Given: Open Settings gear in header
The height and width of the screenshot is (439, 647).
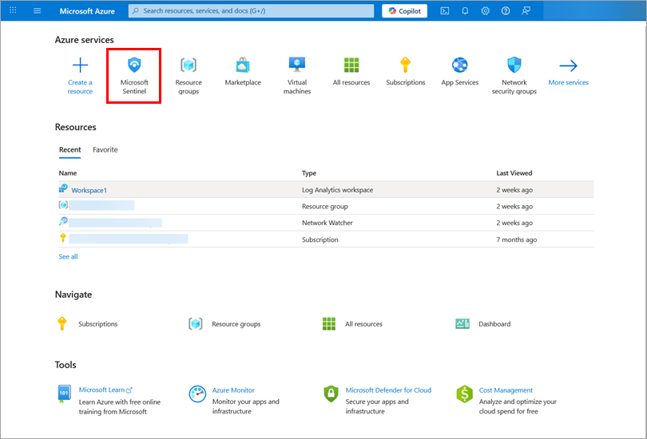Looking at the screenshot, I should [486, 11].
